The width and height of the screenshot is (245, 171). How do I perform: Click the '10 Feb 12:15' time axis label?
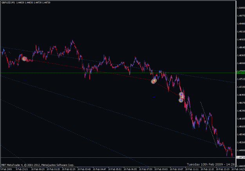point(207,169)
